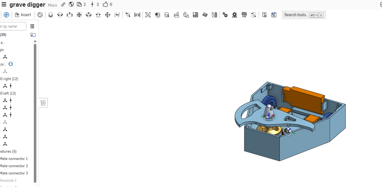This screenshot has width=382, height=187.
Task: Expand the '0 right (12)' subassembly
Action: pos(9,79)
